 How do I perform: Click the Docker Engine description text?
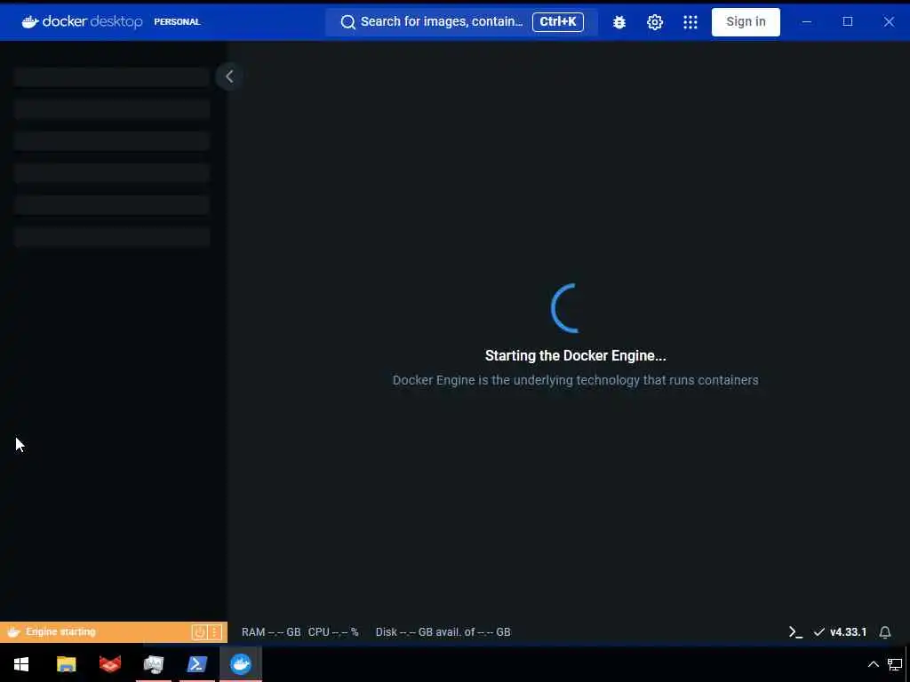575,380
